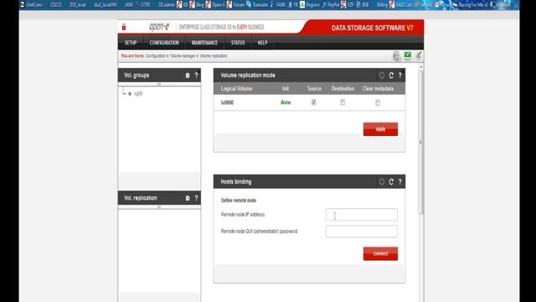The width and height of the screenshot is (536, 302).
Task: Click the connect button
Action: tap(380, 253)
